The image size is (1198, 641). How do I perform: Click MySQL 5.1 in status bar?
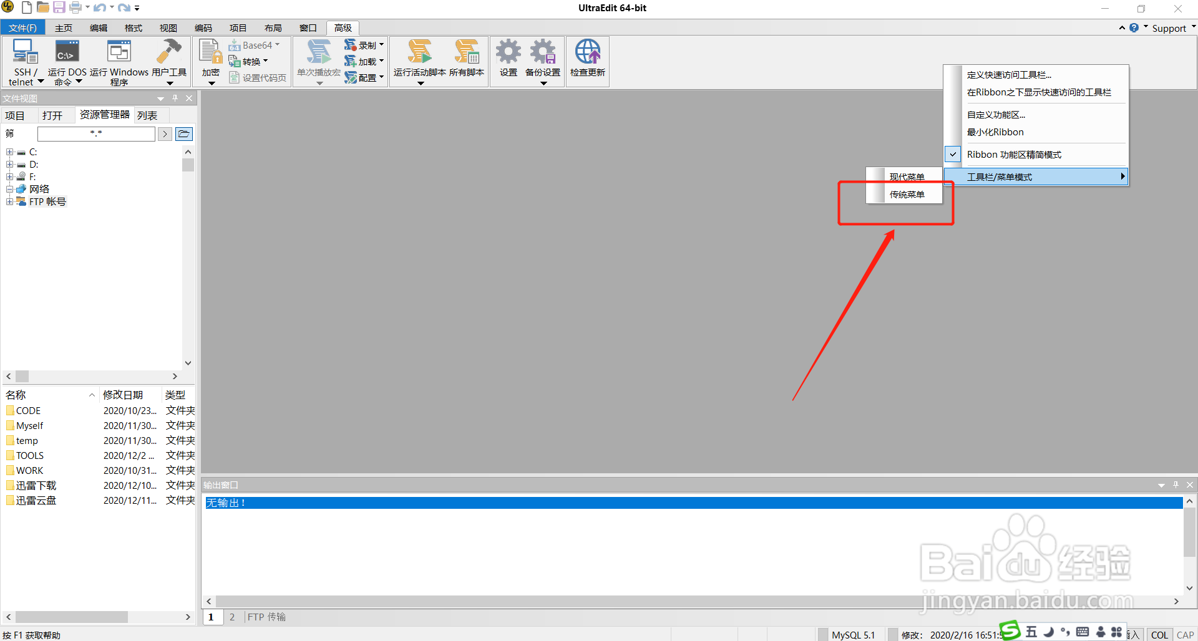point(853,635)
